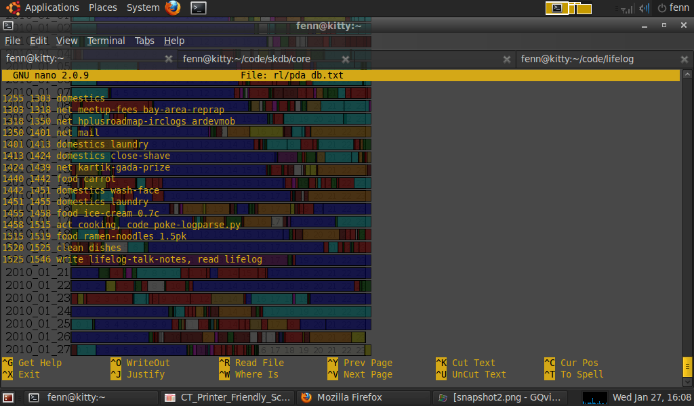Switch to CT_Printer_Friendly taskbar window
The height and width of the screenshot is (406, 694).
point(228,398)
